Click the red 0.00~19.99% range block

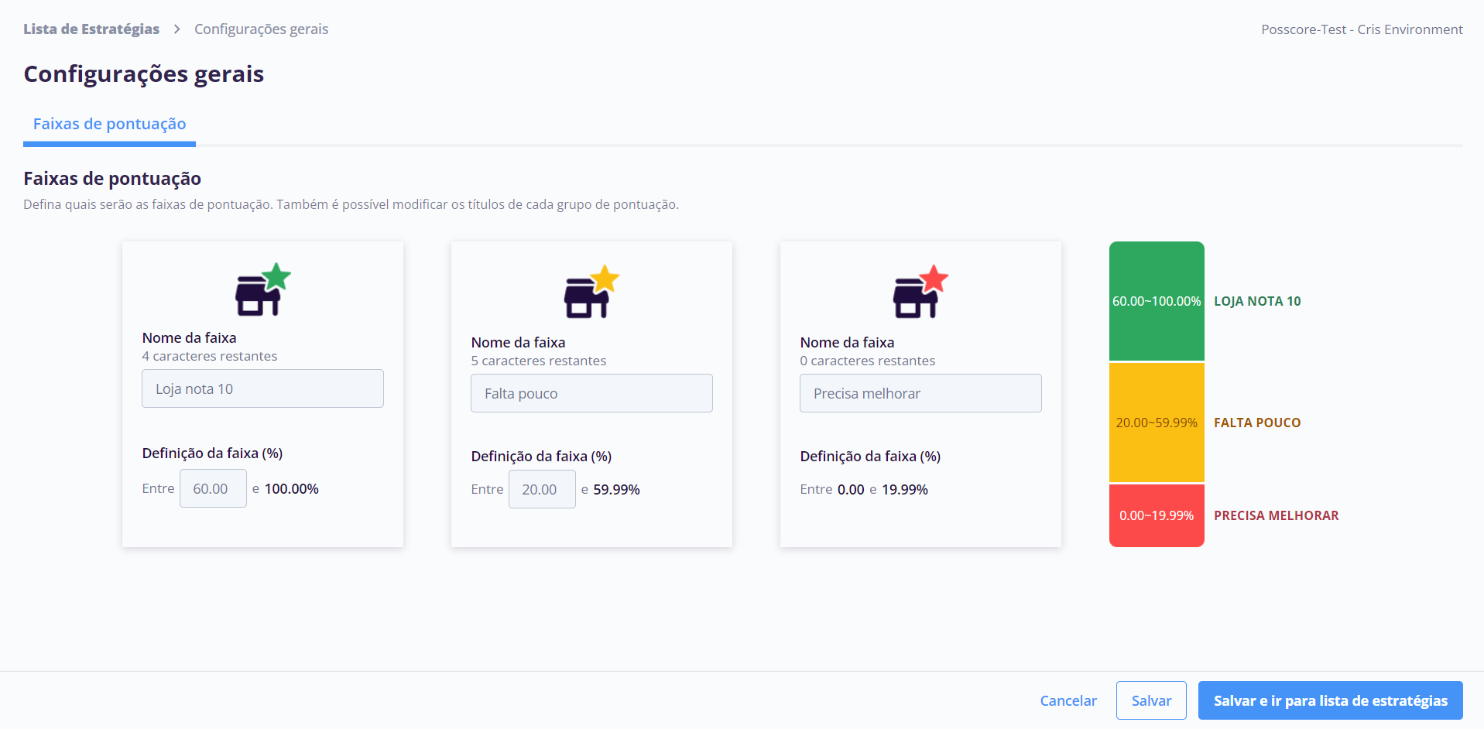coord(1157,515)
